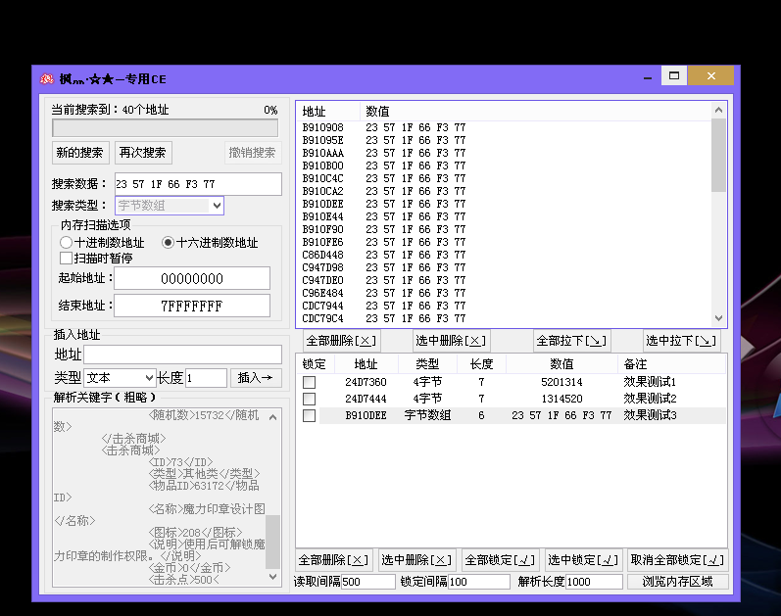Viewport: 781px width, 616px height.
Task: Select result row B910908
Action: (x=505, y=127)
